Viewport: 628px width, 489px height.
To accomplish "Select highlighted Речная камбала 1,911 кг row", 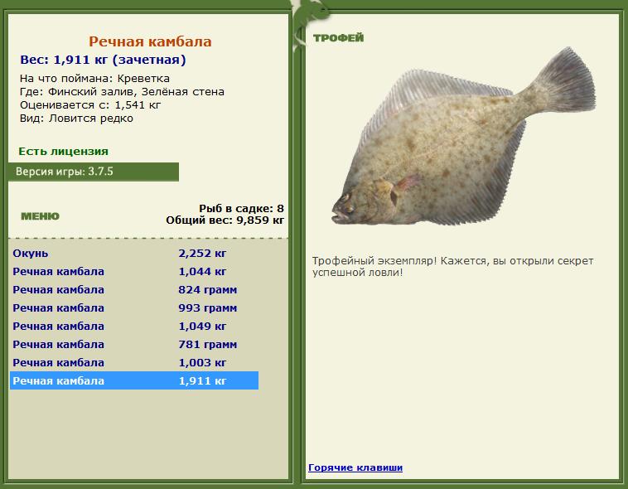I will pos(134,380).
